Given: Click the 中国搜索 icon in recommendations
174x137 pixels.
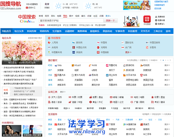Looking at the screenshot, I should pyautogui.click(x=98, y=52).
